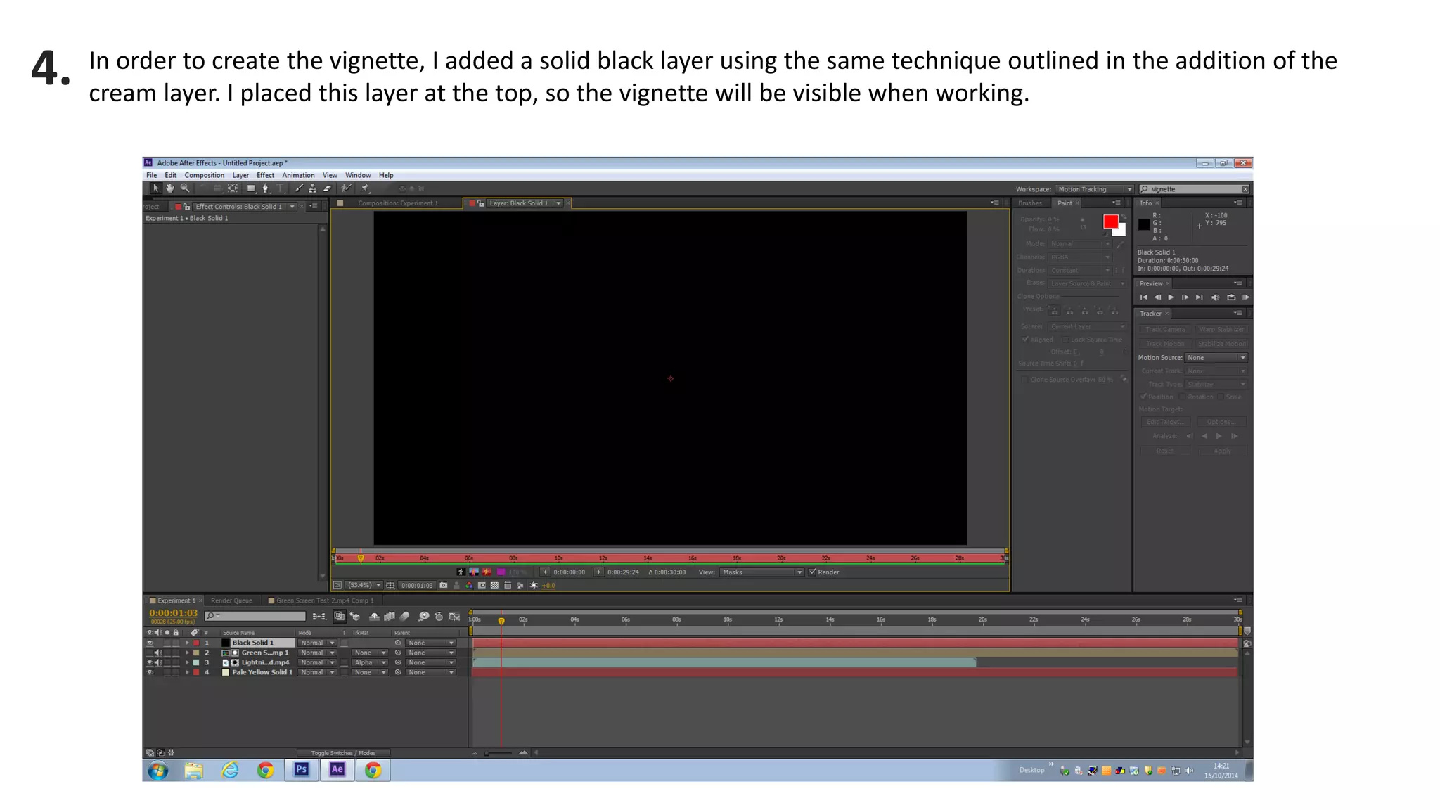Click the red foreground color swatch

1110,222
